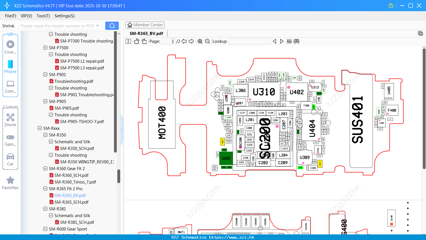Open the Settings(S) menu
Screen dimensions: 426x240
[65, 16]
